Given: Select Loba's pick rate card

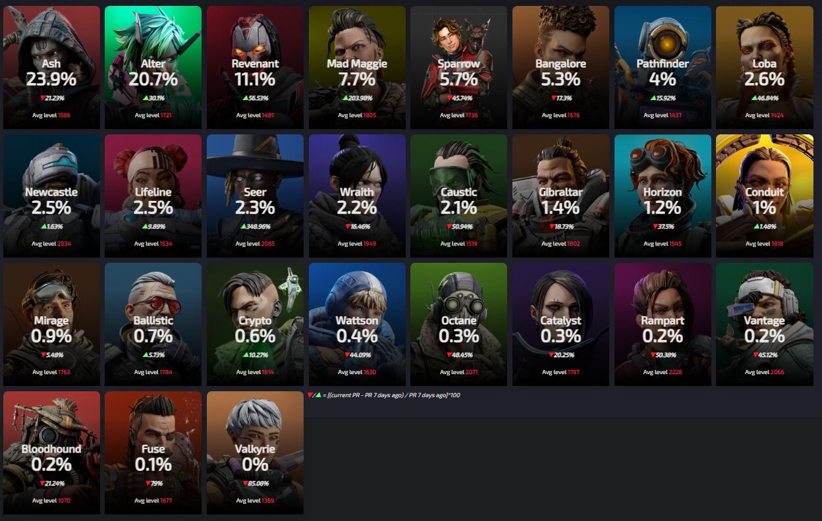Looking at the screenshot, I should tap(764, 68).
